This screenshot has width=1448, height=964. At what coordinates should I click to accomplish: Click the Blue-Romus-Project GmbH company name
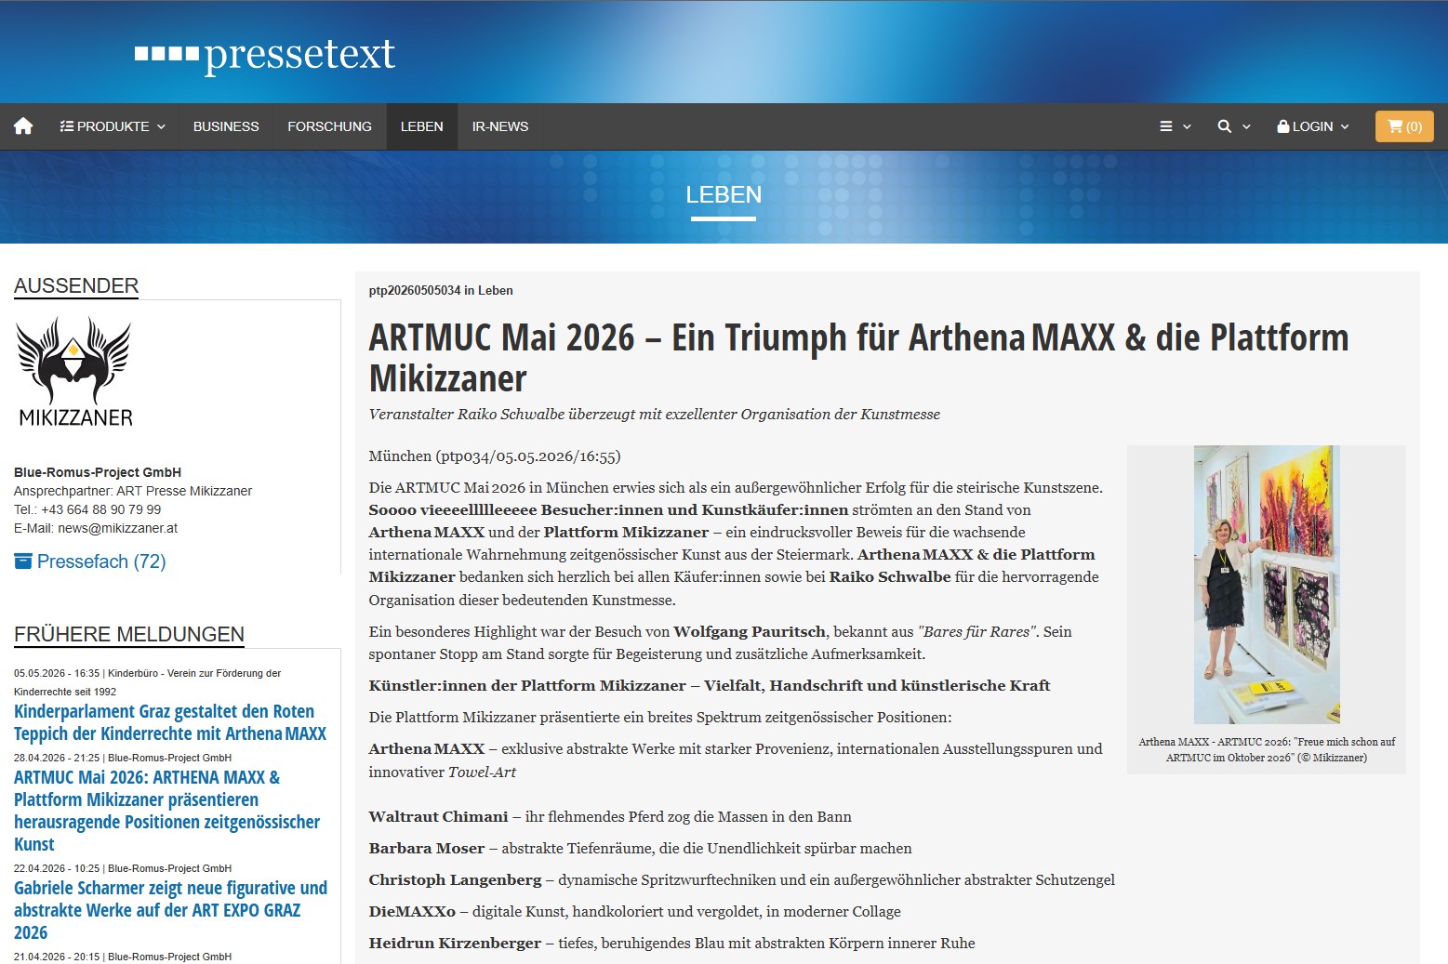[98, 472]
